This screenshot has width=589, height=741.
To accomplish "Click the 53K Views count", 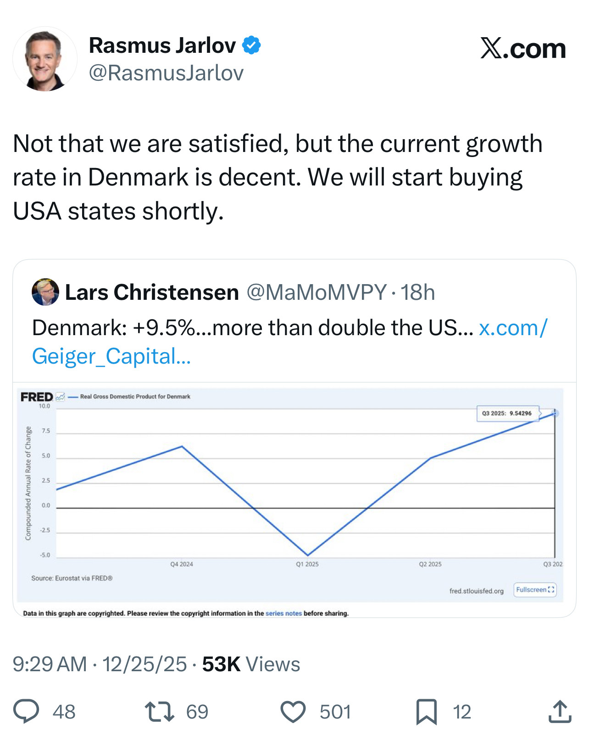I will tap(251, 664).
